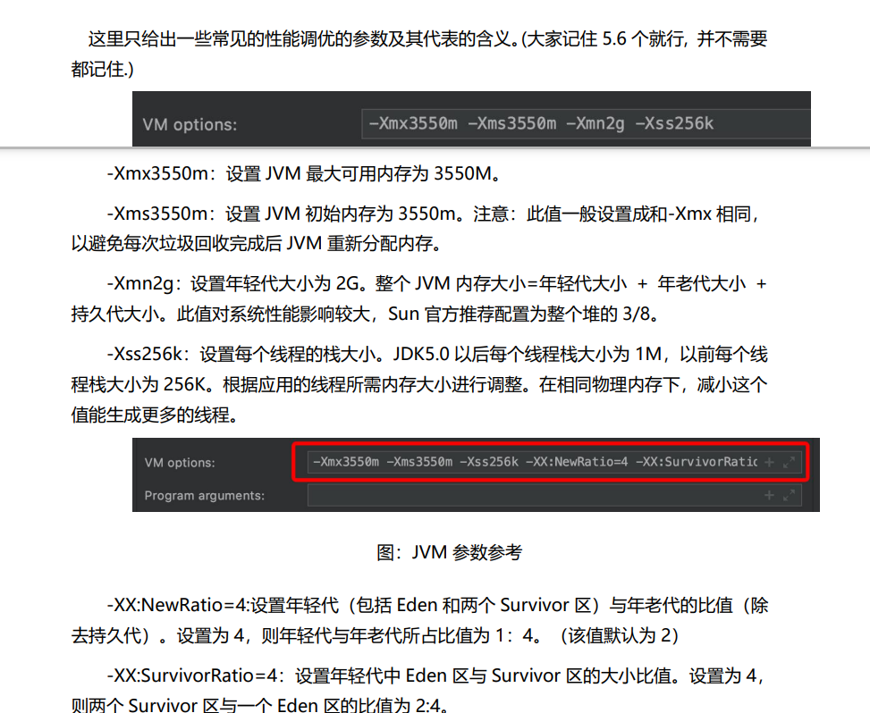
Task: Click the plus icon in the VM options field
Action: [x=769, y=462]
